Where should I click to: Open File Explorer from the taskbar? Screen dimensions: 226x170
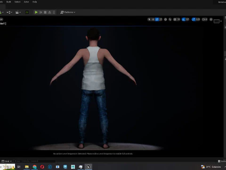click(x=27, y=167)
